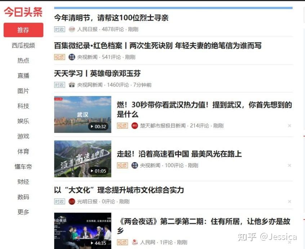The width and height of the screenshot is (305, 249).
Task: Open the 数码 channel
Action: [x=23, y=197]
